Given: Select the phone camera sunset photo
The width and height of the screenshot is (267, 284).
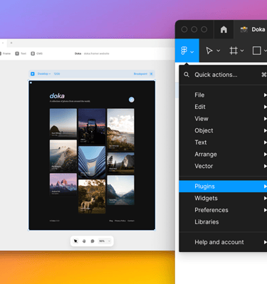Looking at the screenshot, I should coord(92,127).
